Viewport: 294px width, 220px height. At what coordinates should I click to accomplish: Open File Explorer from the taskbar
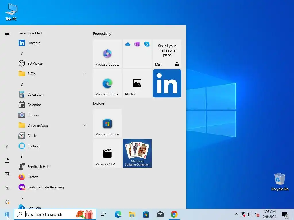tap(132, 214)
